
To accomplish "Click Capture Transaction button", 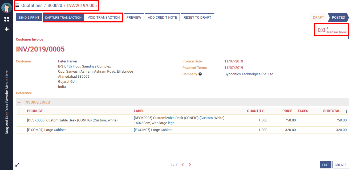I will (63, 18).
